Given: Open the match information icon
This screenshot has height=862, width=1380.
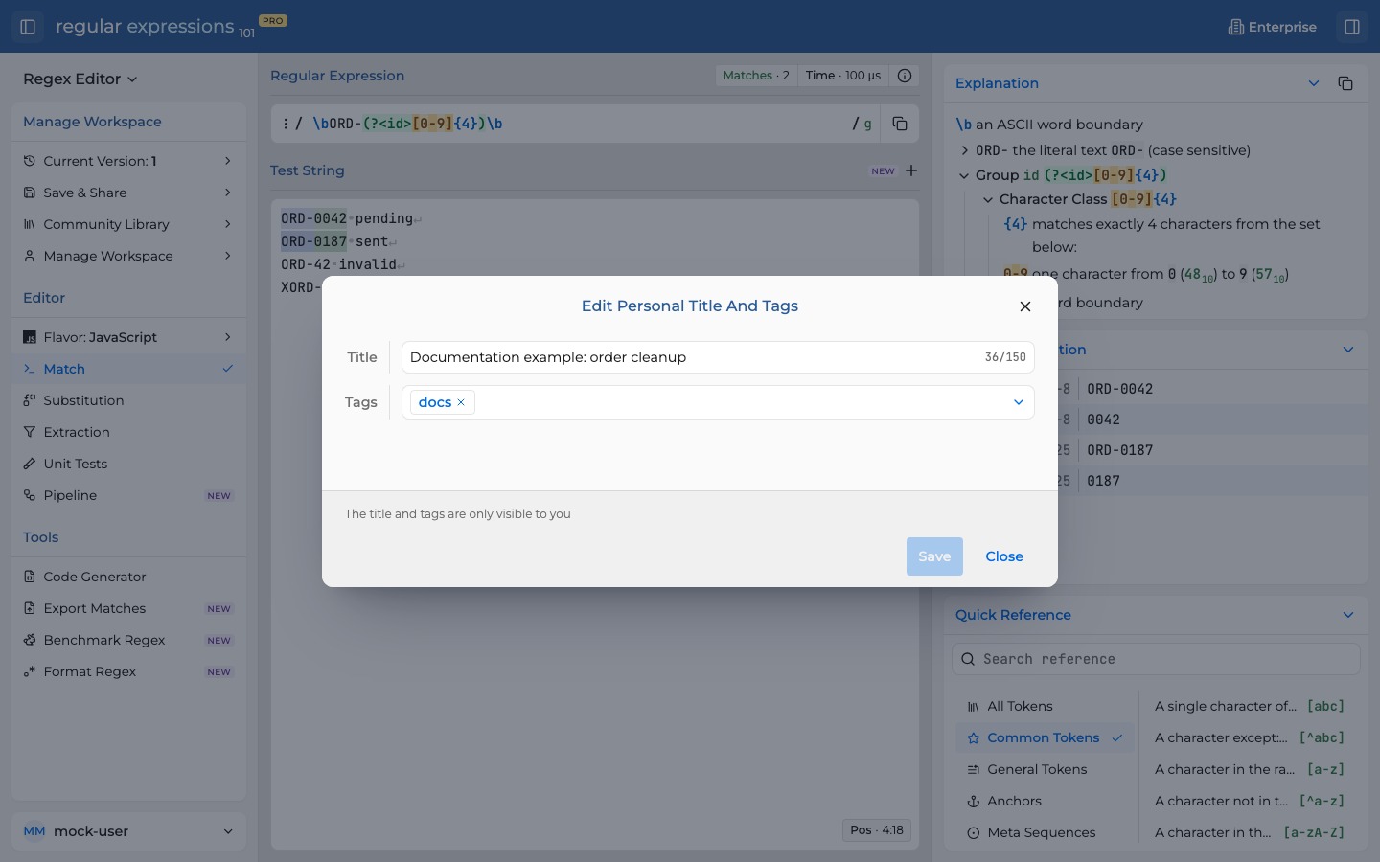Looking at the screenshot, I should (904, 76).
